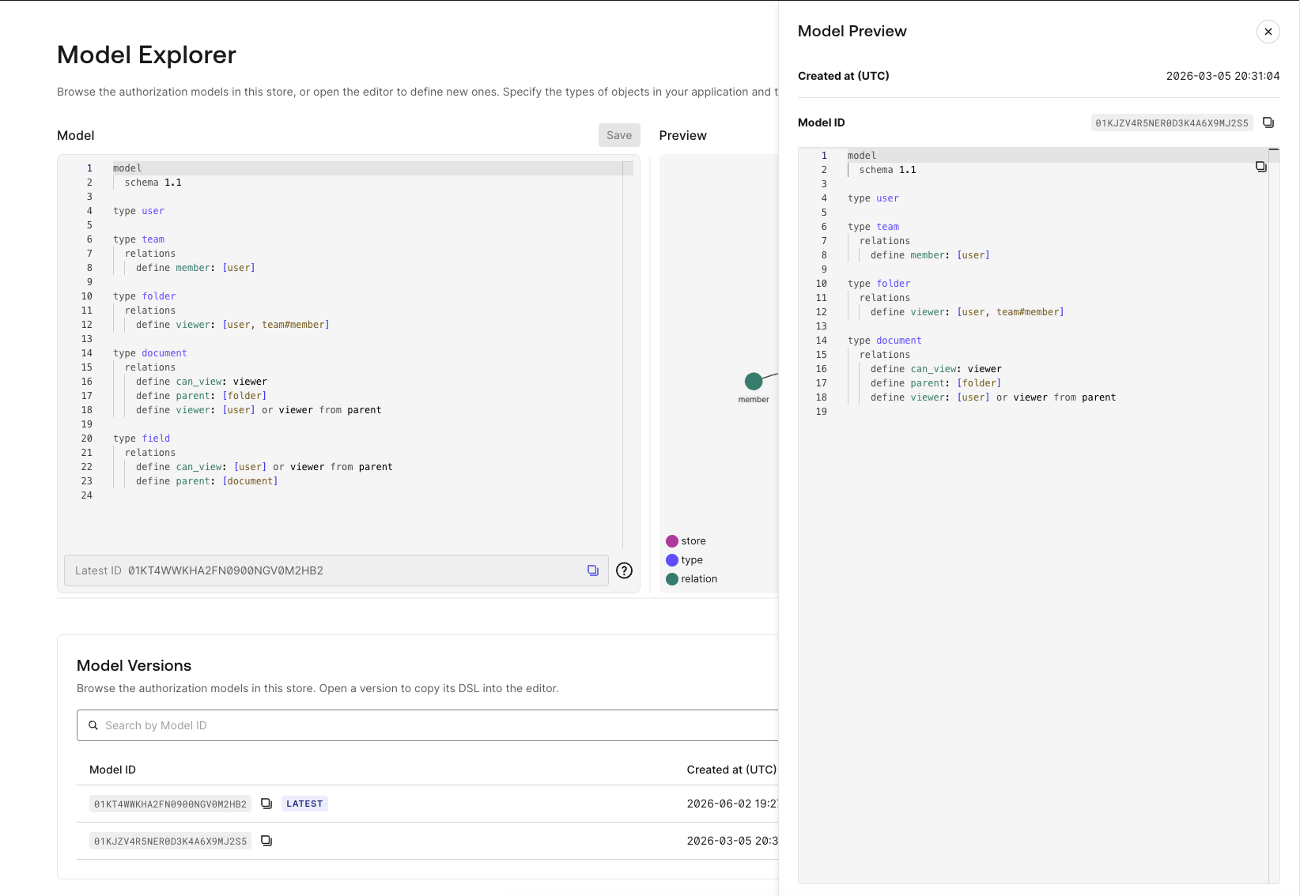Image resolution: width=1300 pixels, height=896 pixels.
Task: Click the Created at (UTC) column header
Action: click(x=731, y=770)
